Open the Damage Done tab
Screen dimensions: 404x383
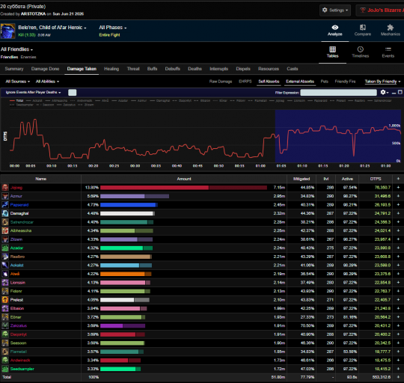point(45,69)
